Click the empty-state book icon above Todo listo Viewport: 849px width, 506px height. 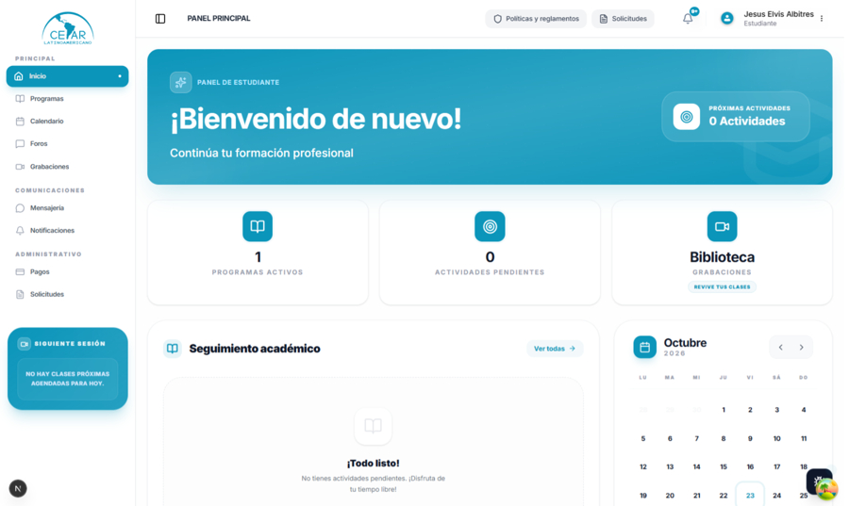(x=373, y=426)
